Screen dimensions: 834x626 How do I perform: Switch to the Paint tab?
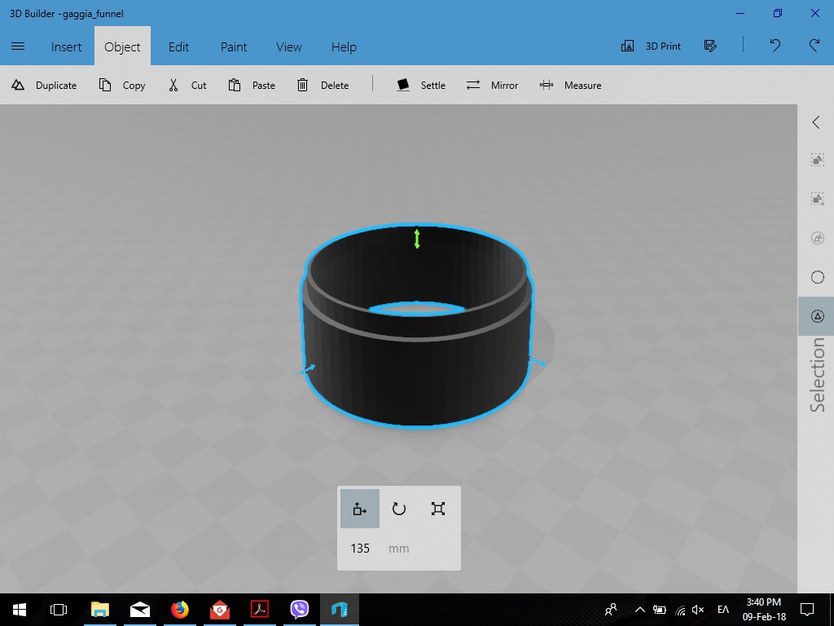pyautogui.click(x=234, y=46)
